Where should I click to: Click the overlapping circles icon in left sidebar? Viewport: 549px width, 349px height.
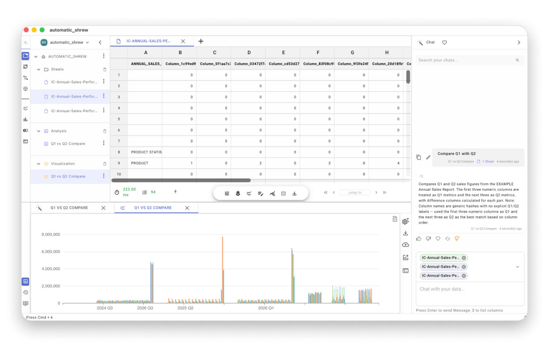[25, 131]
